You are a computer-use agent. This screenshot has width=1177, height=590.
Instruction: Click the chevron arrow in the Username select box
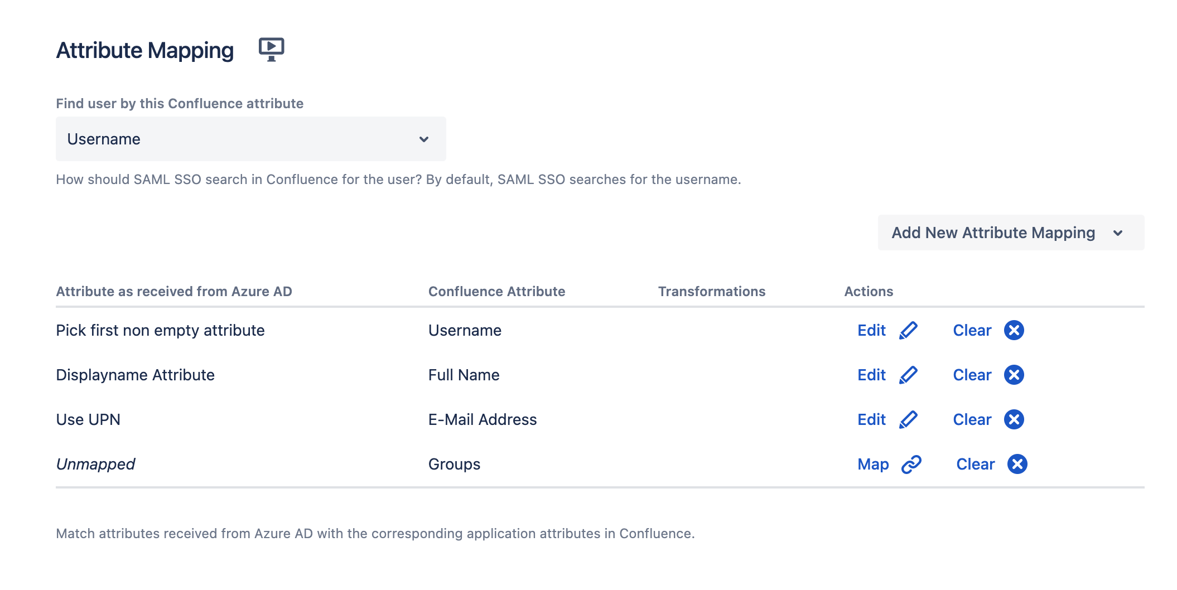point(424,139)
